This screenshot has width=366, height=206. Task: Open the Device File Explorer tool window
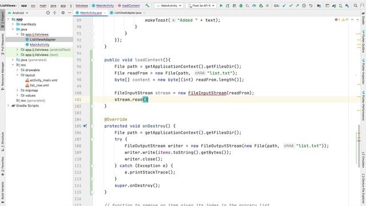(364, 189)
